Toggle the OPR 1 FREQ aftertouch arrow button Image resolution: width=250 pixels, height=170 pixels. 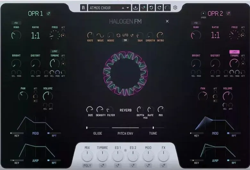(x=63, y=36)
